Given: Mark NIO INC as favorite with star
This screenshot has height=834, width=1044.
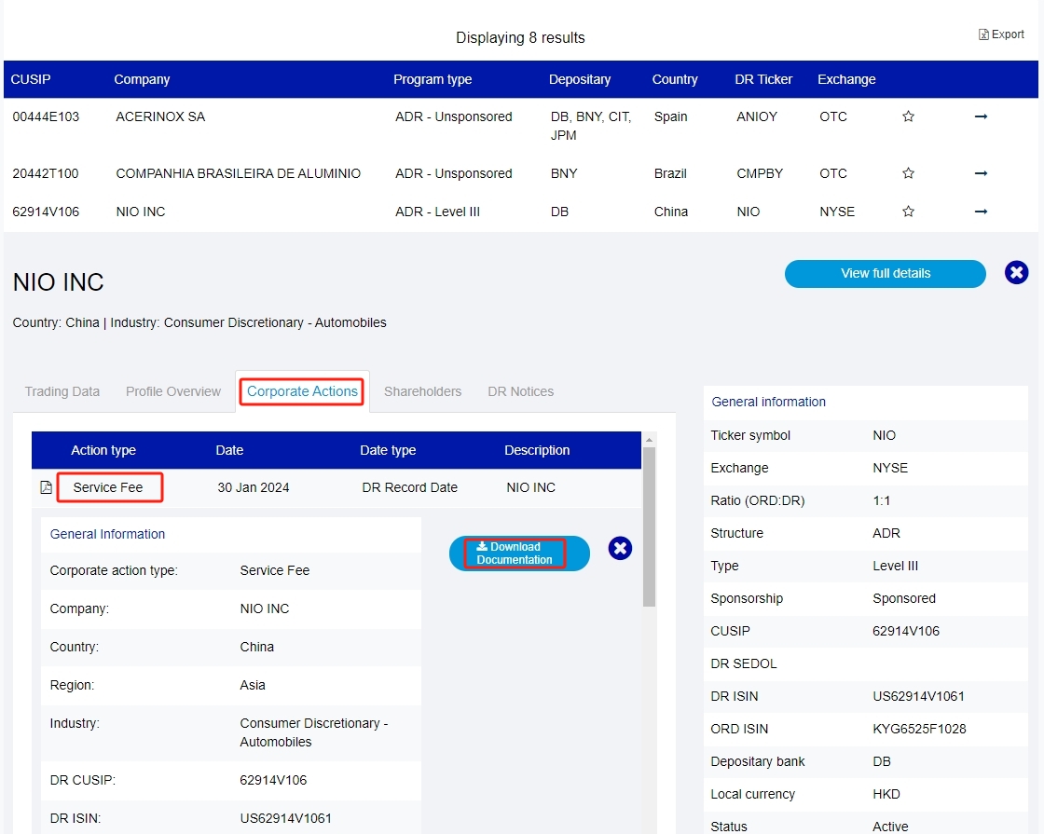Looking at the screenshot, I should [908, 212].
